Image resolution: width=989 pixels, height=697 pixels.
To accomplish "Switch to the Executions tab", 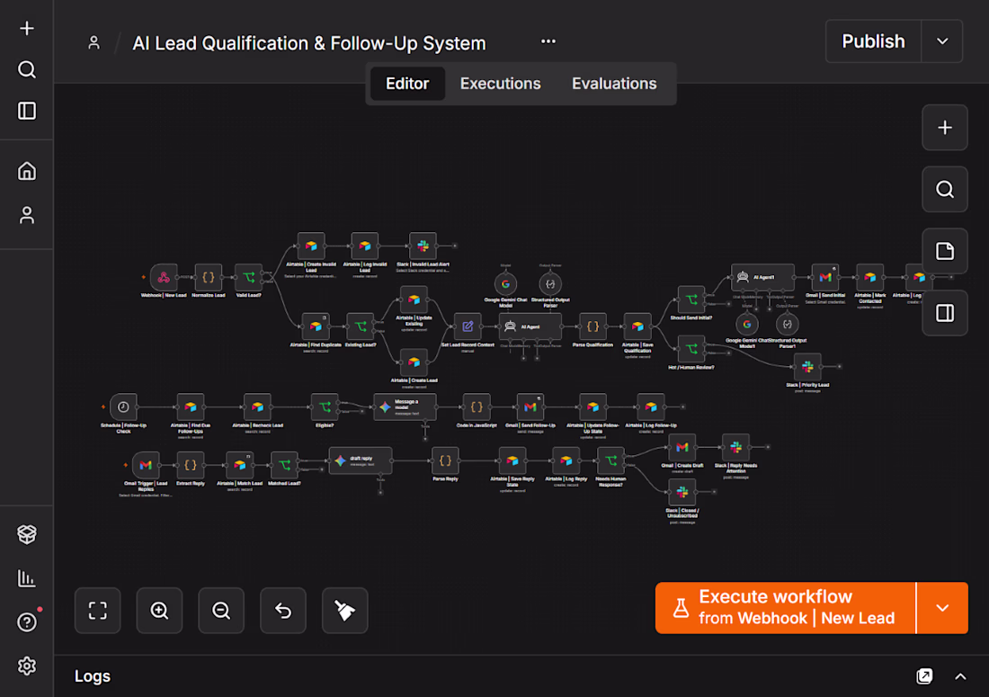I will coord(500,84).
